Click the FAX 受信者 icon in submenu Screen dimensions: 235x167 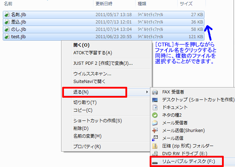pyautogui.click(x=155, y=92)
